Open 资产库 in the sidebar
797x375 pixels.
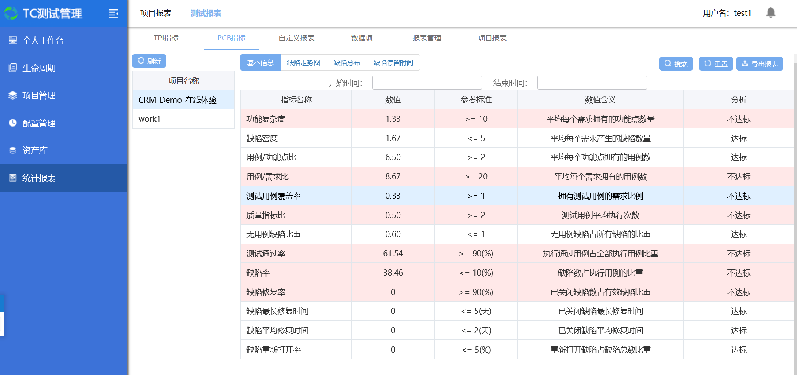click(x=35, y=150)
